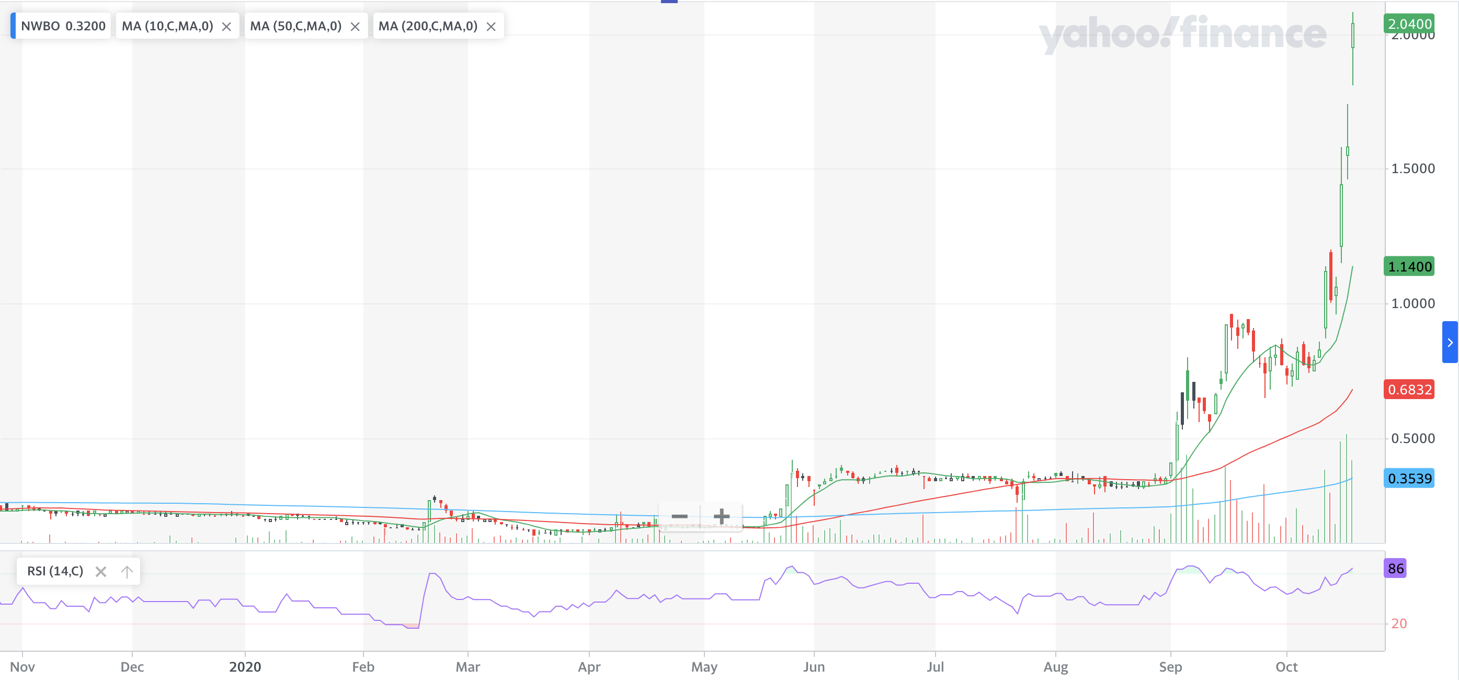Remove the MA (200,C,MA,0) indicator
This screenshot has width=1459, height=680.
pyautogui.click(x=491, y=27)
